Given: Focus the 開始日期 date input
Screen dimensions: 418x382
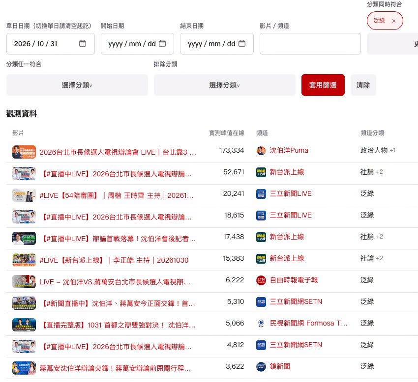Looking at the screenshot, I should pyautogui.click(x=137, y=44).
